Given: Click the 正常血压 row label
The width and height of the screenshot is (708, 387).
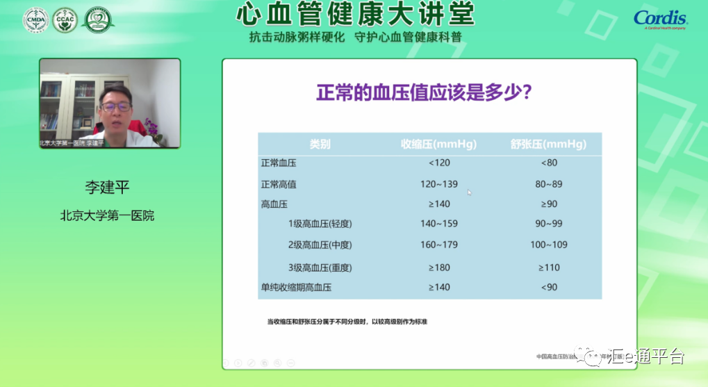Looking at the screenshot, I should 279,163.
